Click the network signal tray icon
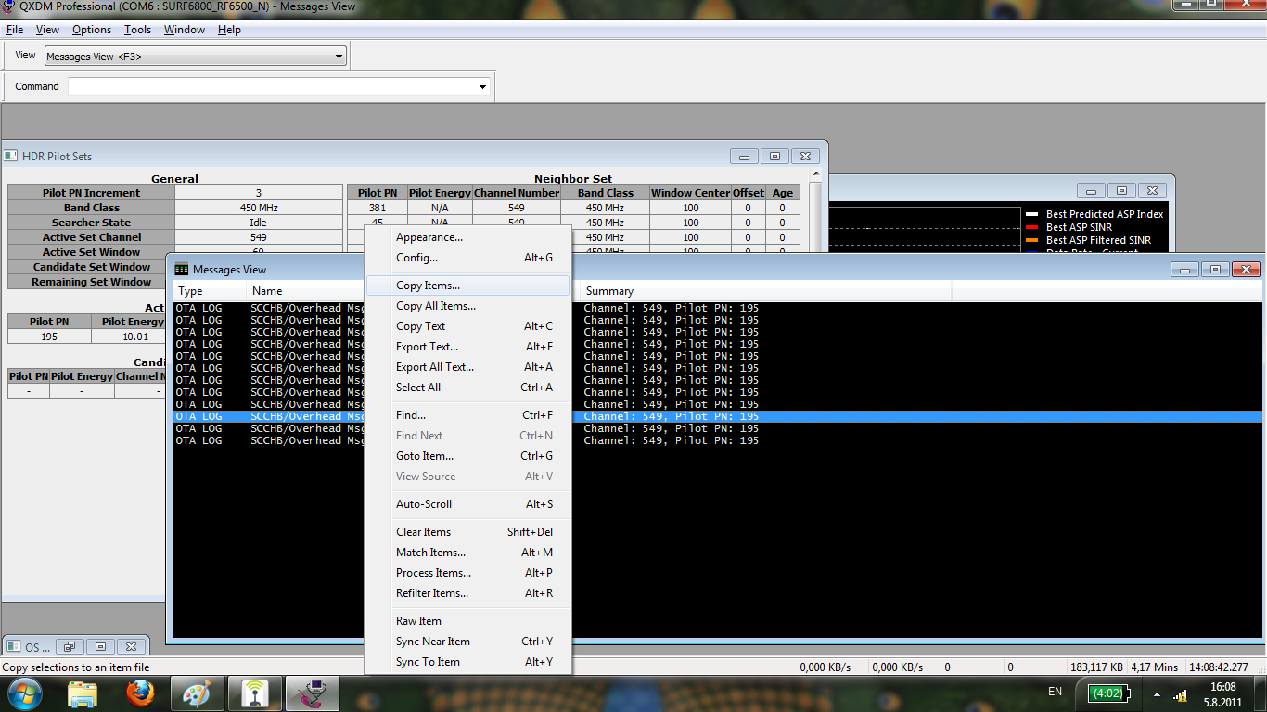 tap(1181, 693)
